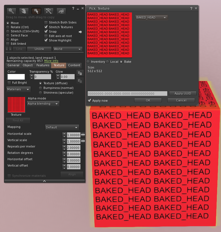Increase Repeats per meter value

[64, 146]
